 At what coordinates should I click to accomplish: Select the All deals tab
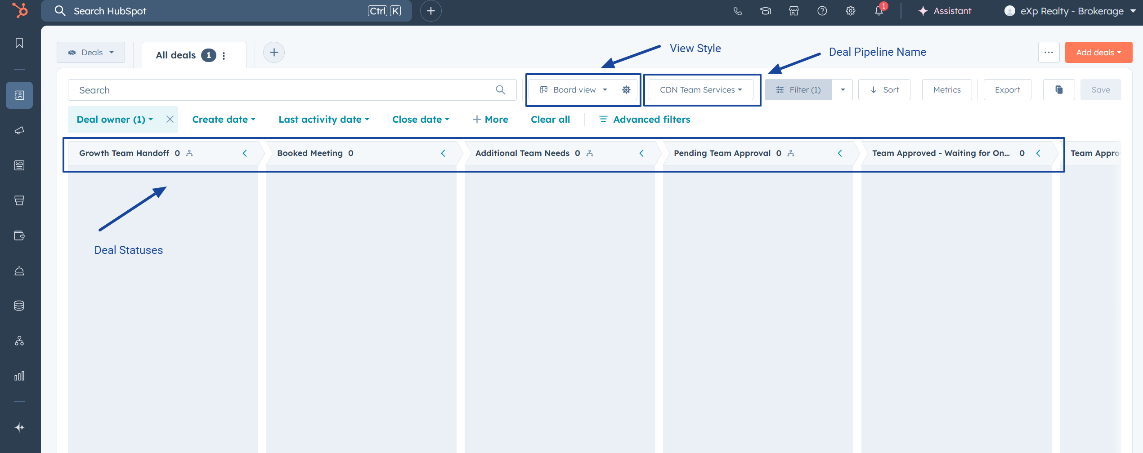(176, 55)
